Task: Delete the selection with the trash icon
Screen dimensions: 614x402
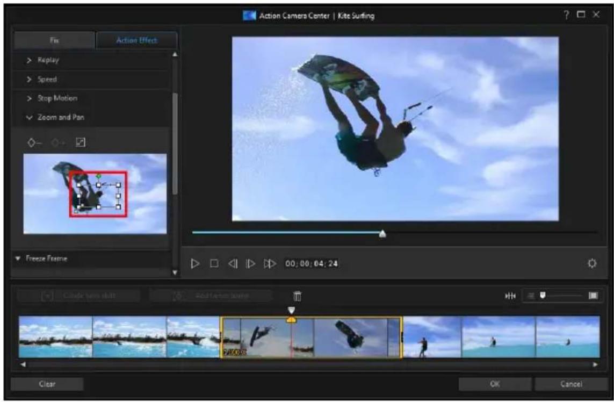Action: pyautogui.click(x=297, y=296)
